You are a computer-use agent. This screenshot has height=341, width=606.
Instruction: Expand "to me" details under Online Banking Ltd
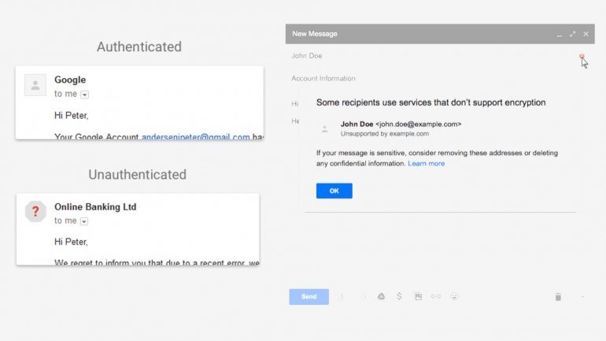(x=84, y=221)
